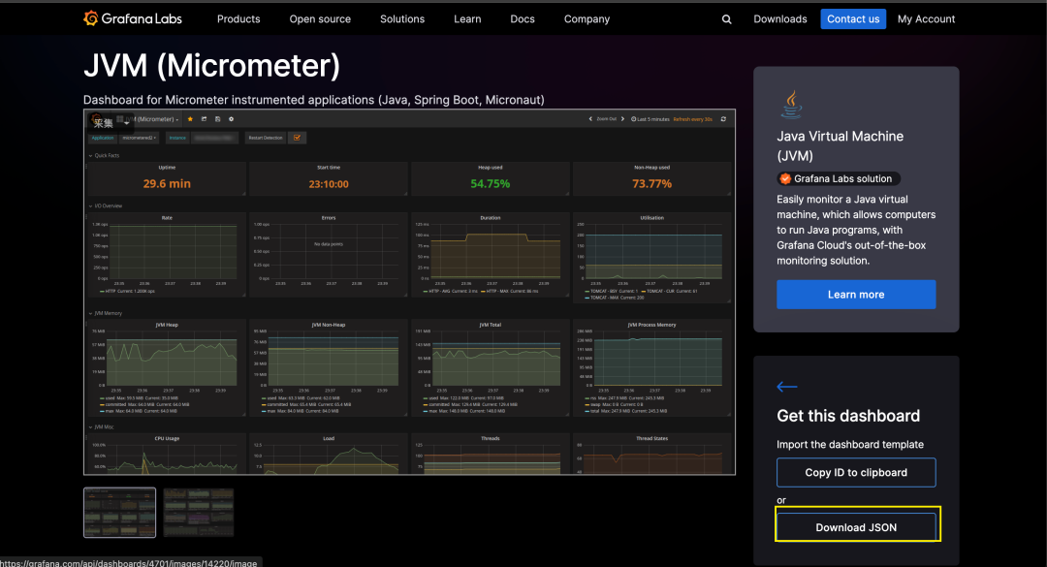The height and width of the screenshot is (567, 1047).
Task: Open the Open source menu
Action: [320, 19]
